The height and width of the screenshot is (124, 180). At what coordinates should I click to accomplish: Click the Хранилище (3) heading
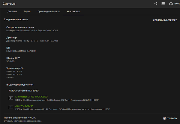(x=15, y=68)
